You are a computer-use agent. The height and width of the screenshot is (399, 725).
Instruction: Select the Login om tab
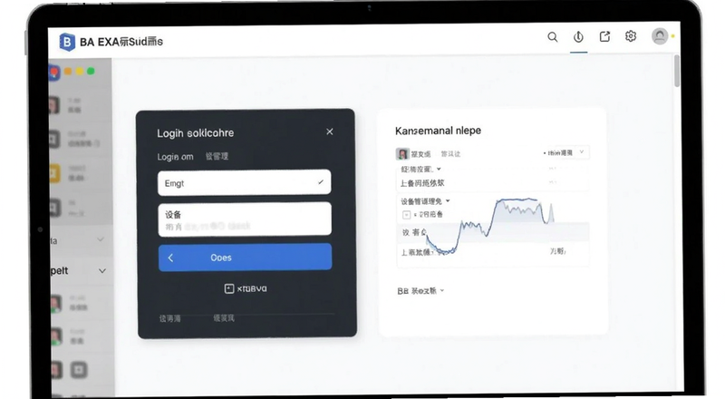pyautogui.click(x=175, y=157)
